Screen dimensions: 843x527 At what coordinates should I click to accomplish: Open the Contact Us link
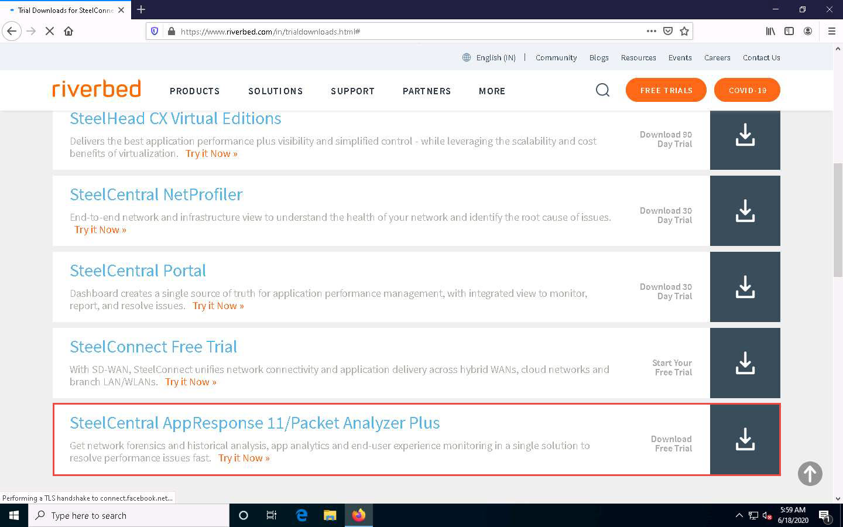761,57
